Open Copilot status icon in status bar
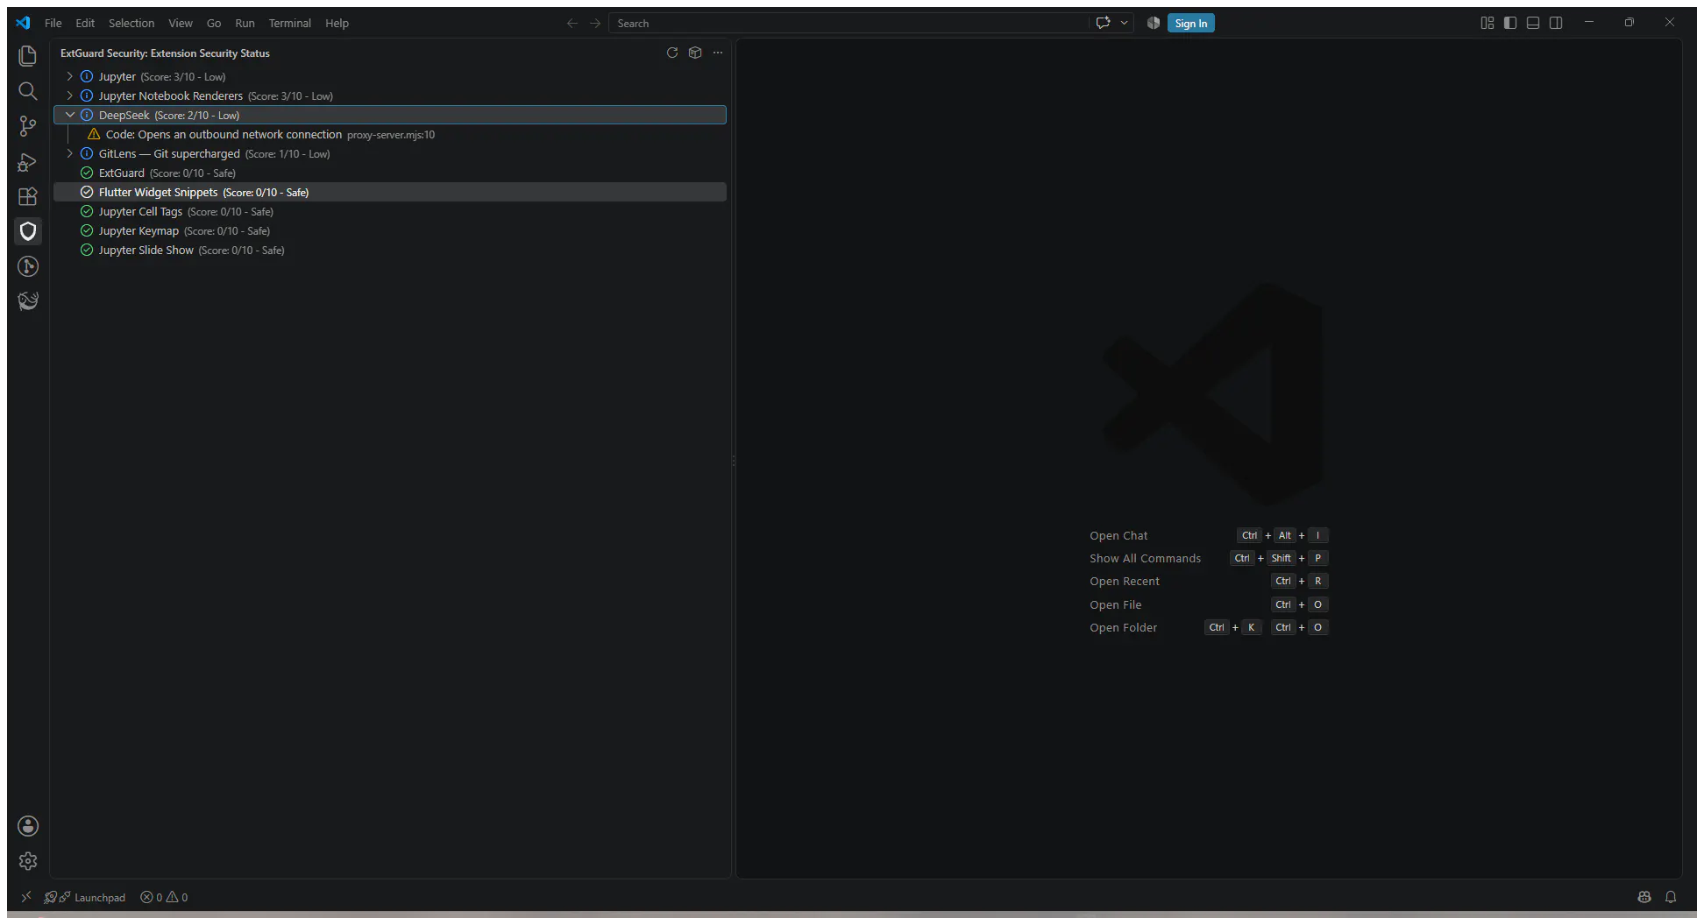The width and height of the screenshot is (1697, 918). click(1644, 897)
